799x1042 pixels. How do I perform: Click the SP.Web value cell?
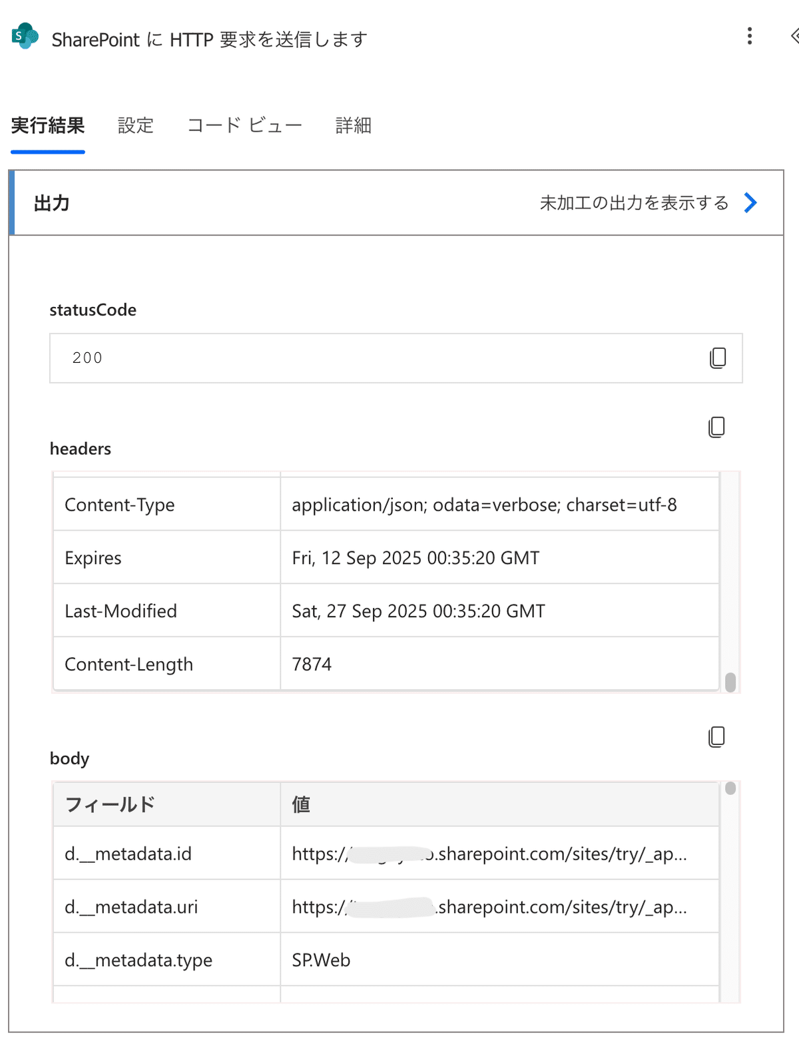[x=321, y=960]
